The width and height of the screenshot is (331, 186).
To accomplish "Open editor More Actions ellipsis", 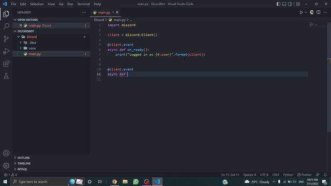I will [325, 12].
